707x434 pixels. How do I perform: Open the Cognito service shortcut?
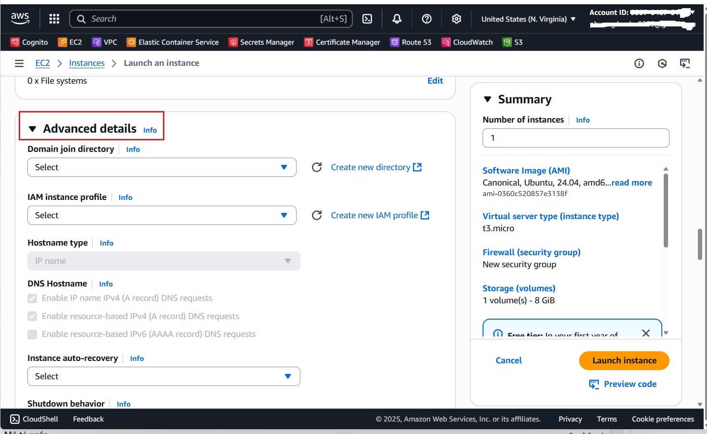pyautogui.click(x=29, y=42)
